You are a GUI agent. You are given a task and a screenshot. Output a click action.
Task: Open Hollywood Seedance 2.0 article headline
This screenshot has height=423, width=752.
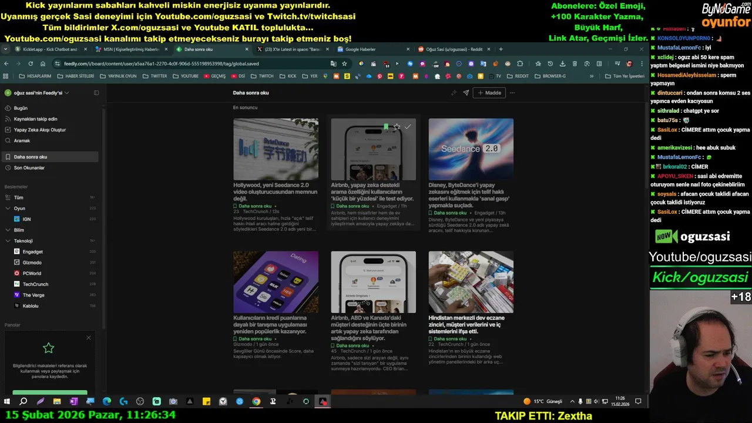275,192
